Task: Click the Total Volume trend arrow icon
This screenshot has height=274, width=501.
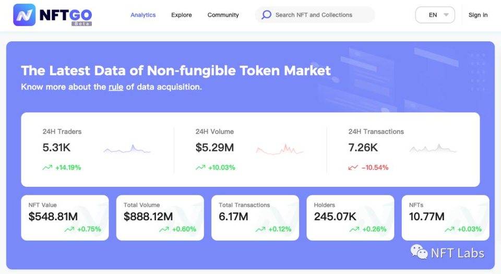Action: [x=164, y=229]
